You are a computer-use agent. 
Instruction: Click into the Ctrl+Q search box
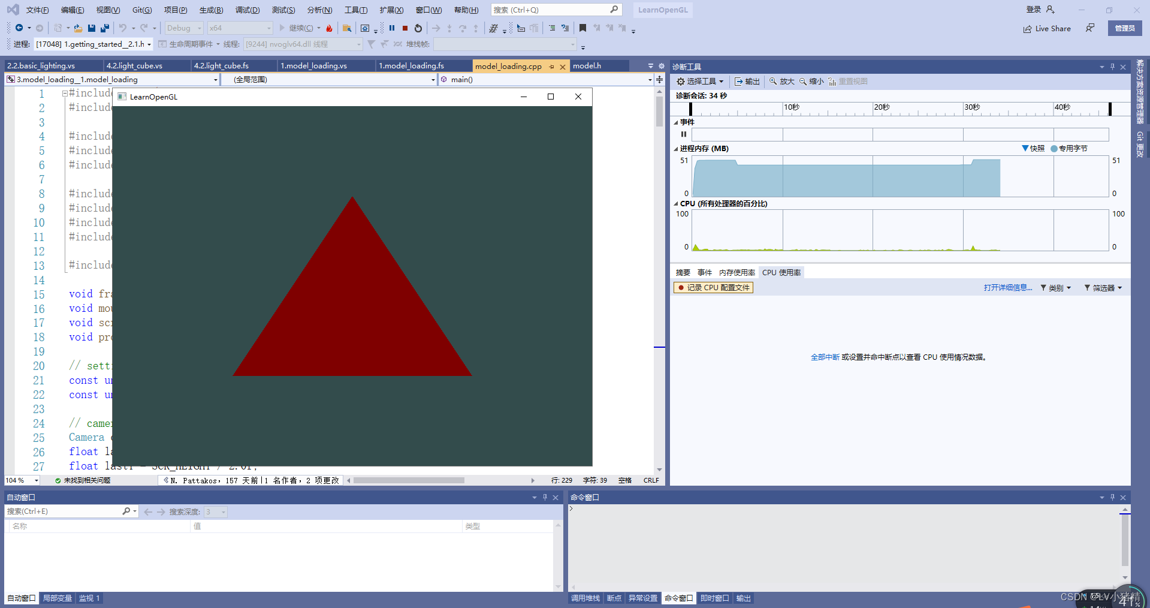[x=556, y=10]
